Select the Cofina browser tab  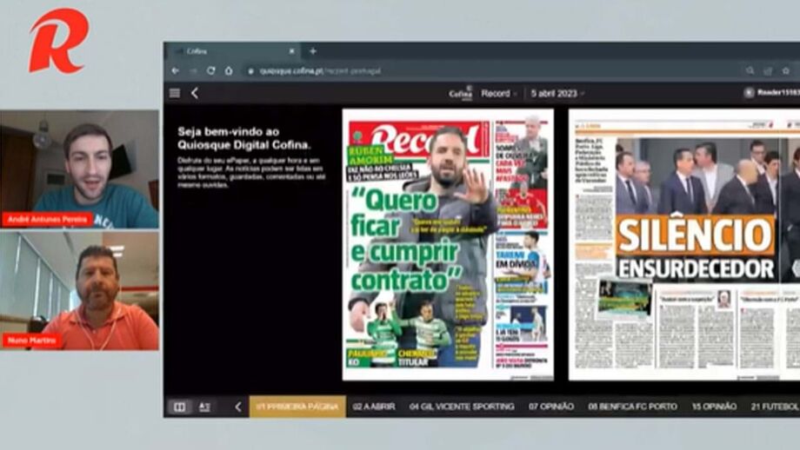pos(235,51)
